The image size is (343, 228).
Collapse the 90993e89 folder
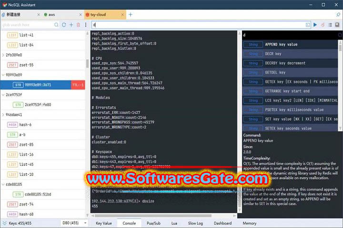click(3, 75)
